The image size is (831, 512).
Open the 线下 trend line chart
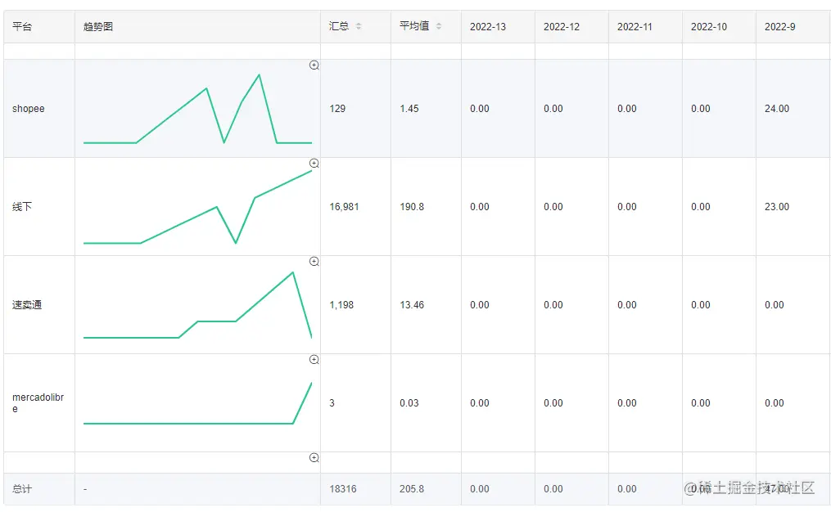(x=197, y=207)
